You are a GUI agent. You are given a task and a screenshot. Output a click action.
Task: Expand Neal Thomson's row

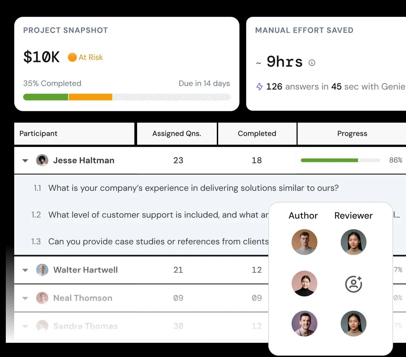click(x=25, y=298)
